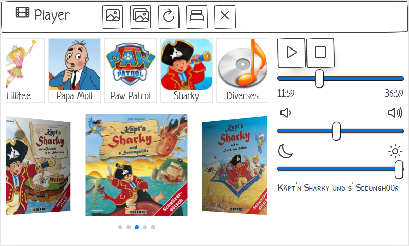Select the Sharky category
The height and width of the screenshot is (246, 409).
[187, 70]
